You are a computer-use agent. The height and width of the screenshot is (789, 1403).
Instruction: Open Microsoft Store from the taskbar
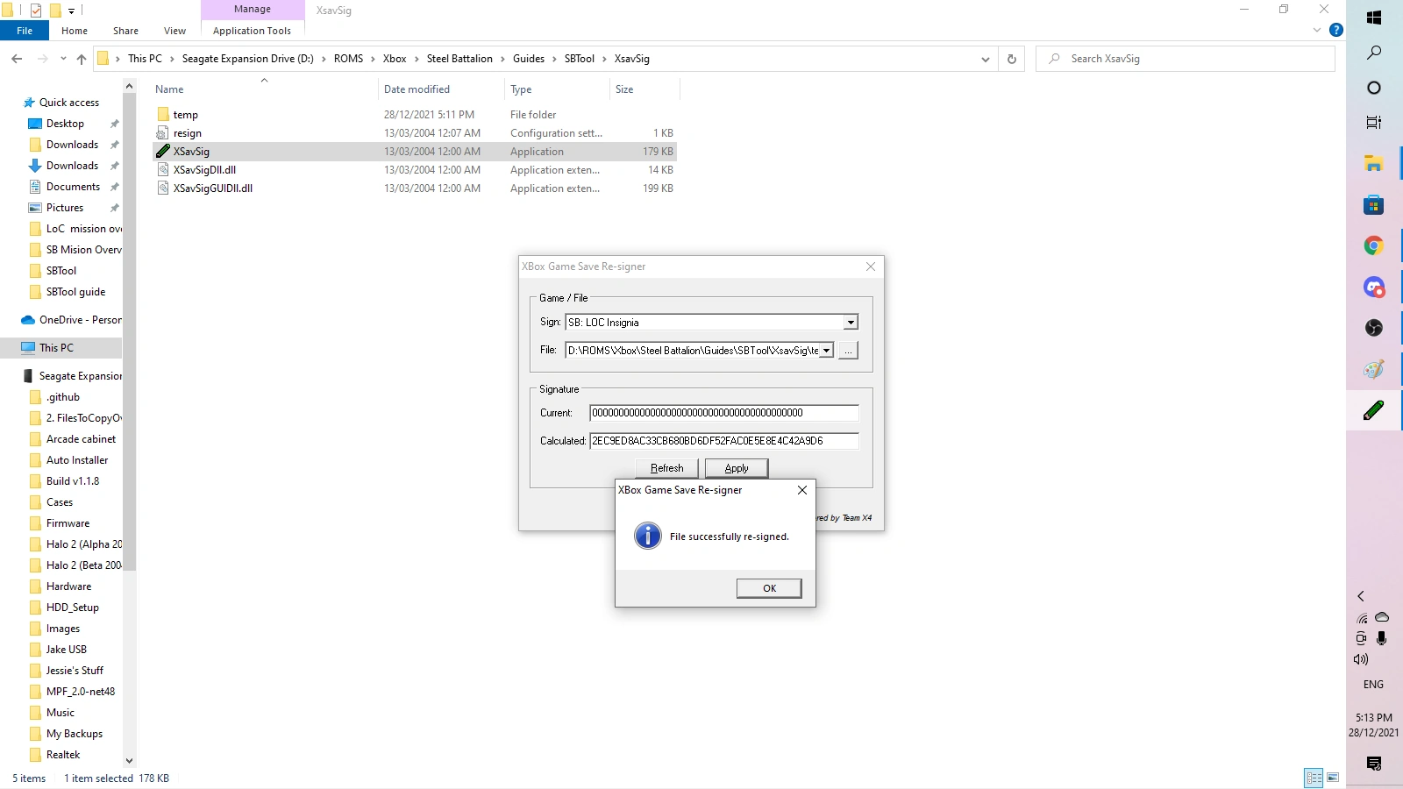pyautogui.click(x=1374, y=205)
